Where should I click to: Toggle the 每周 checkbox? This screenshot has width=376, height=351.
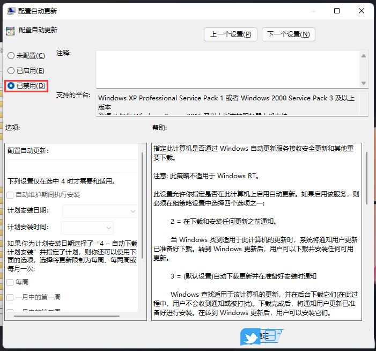(x=10, y=282)
